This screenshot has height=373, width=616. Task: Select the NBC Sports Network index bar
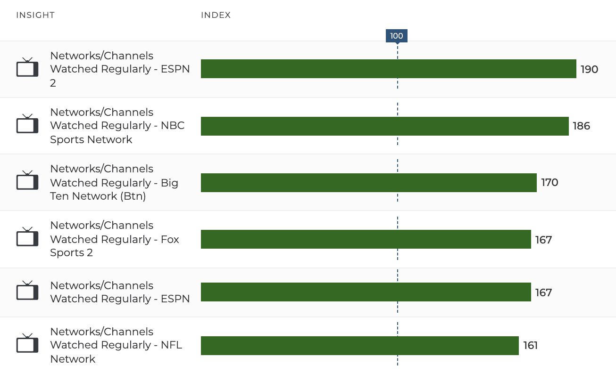click(x=384, y=126)
